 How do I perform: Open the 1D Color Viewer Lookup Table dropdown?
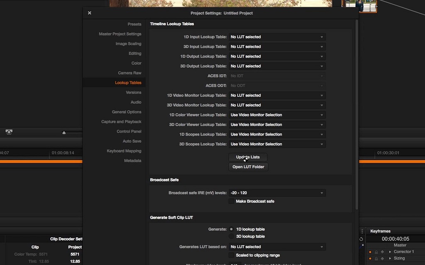click(x=277, y=115)
